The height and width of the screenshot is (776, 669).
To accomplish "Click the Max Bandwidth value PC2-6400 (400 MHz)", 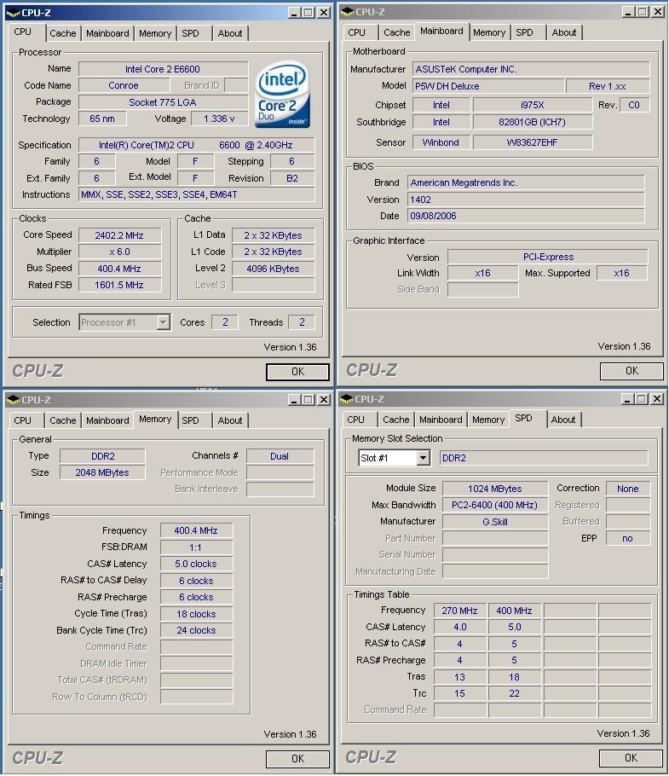I will click(495, 505).
